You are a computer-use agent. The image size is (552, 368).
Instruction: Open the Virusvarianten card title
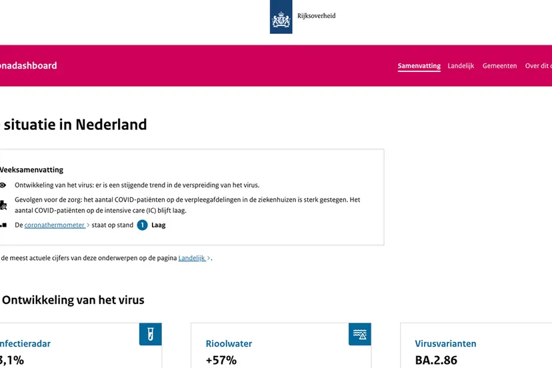tap(445, 344)
